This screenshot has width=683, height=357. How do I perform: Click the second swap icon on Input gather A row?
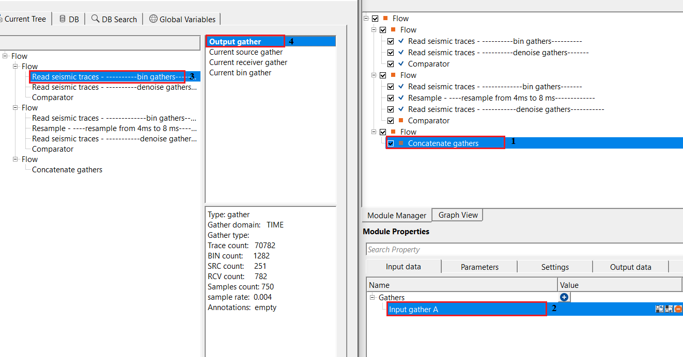click(669, 309)
